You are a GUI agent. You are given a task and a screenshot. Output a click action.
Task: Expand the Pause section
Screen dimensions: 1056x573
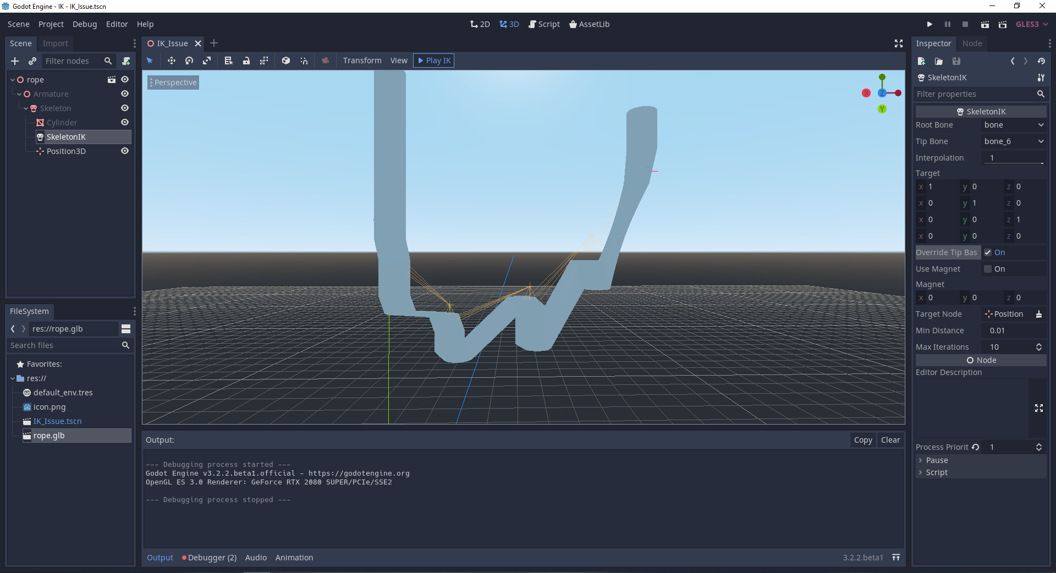(921, 460)
